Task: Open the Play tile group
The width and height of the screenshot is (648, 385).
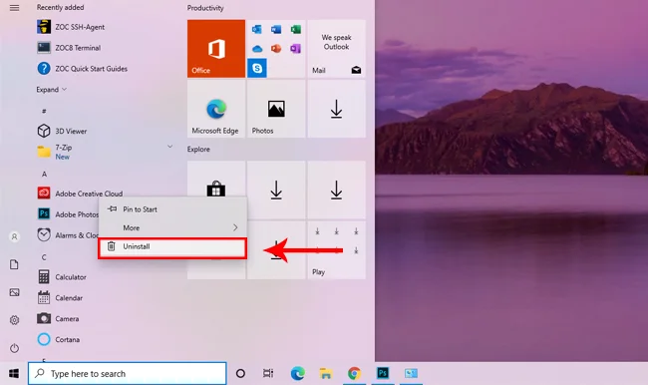Action: click(336, 250)
